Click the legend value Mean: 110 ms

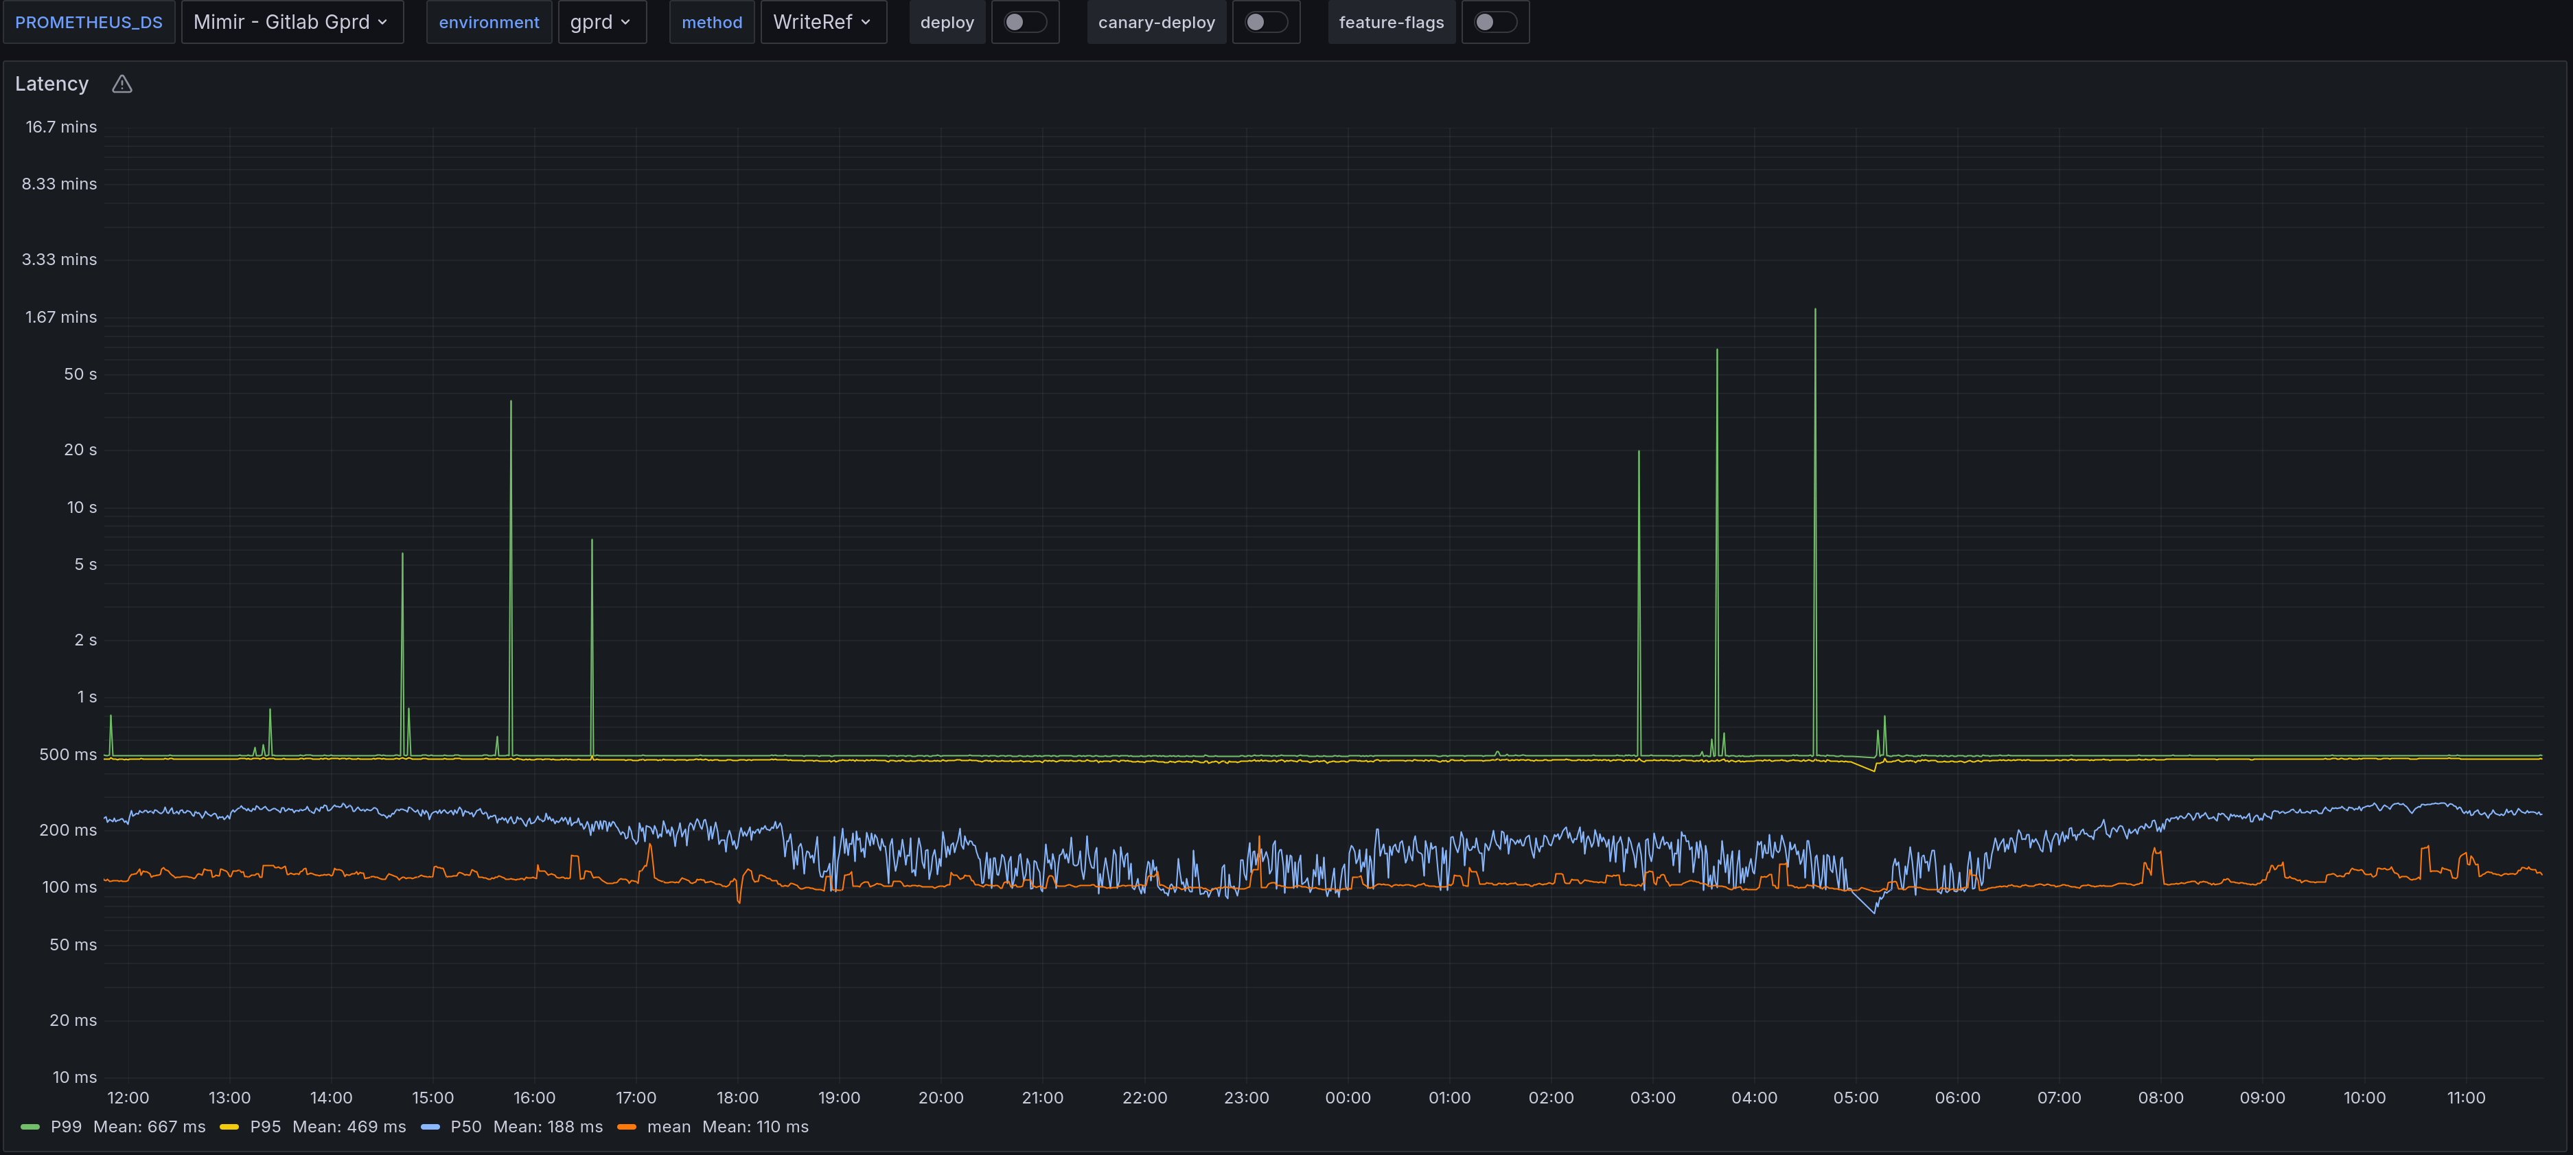[755, 1127]
